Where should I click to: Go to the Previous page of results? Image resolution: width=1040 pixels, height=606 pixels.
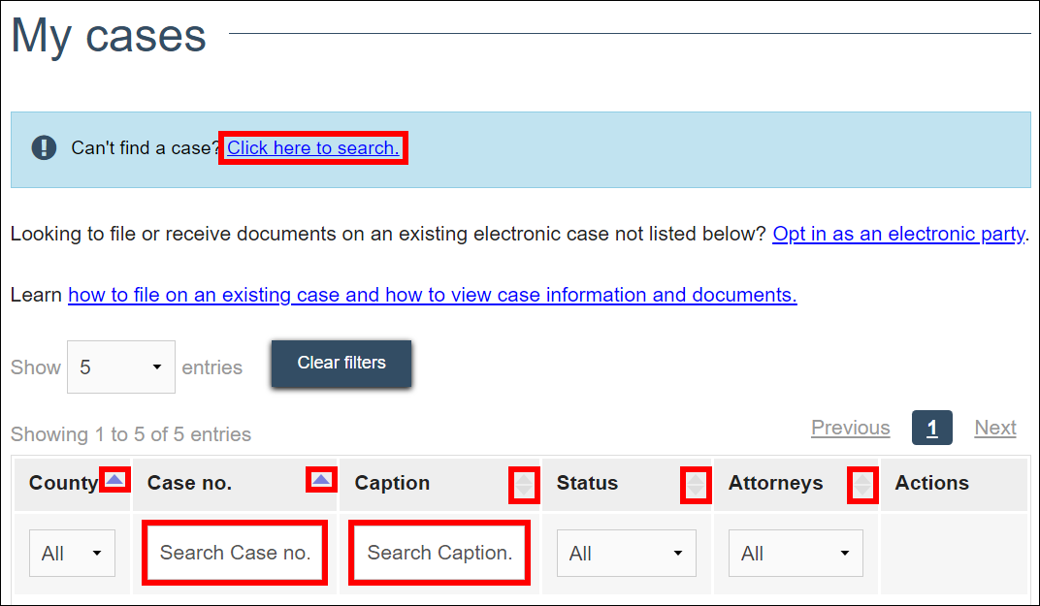[850, 428]
